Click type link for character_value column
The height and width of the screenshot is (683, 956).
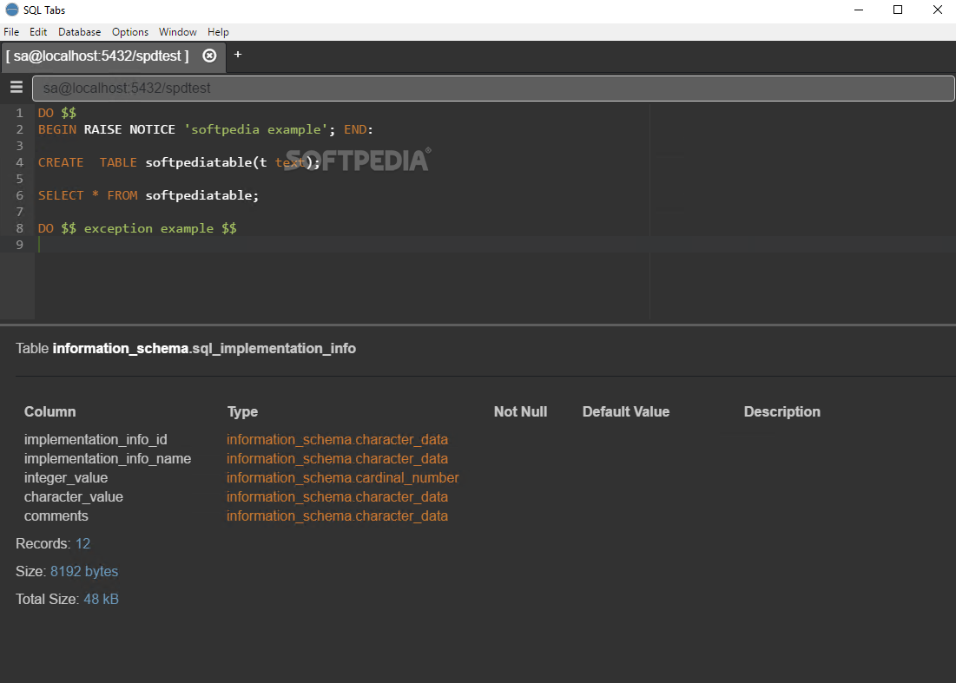click(x=337, y=496)
